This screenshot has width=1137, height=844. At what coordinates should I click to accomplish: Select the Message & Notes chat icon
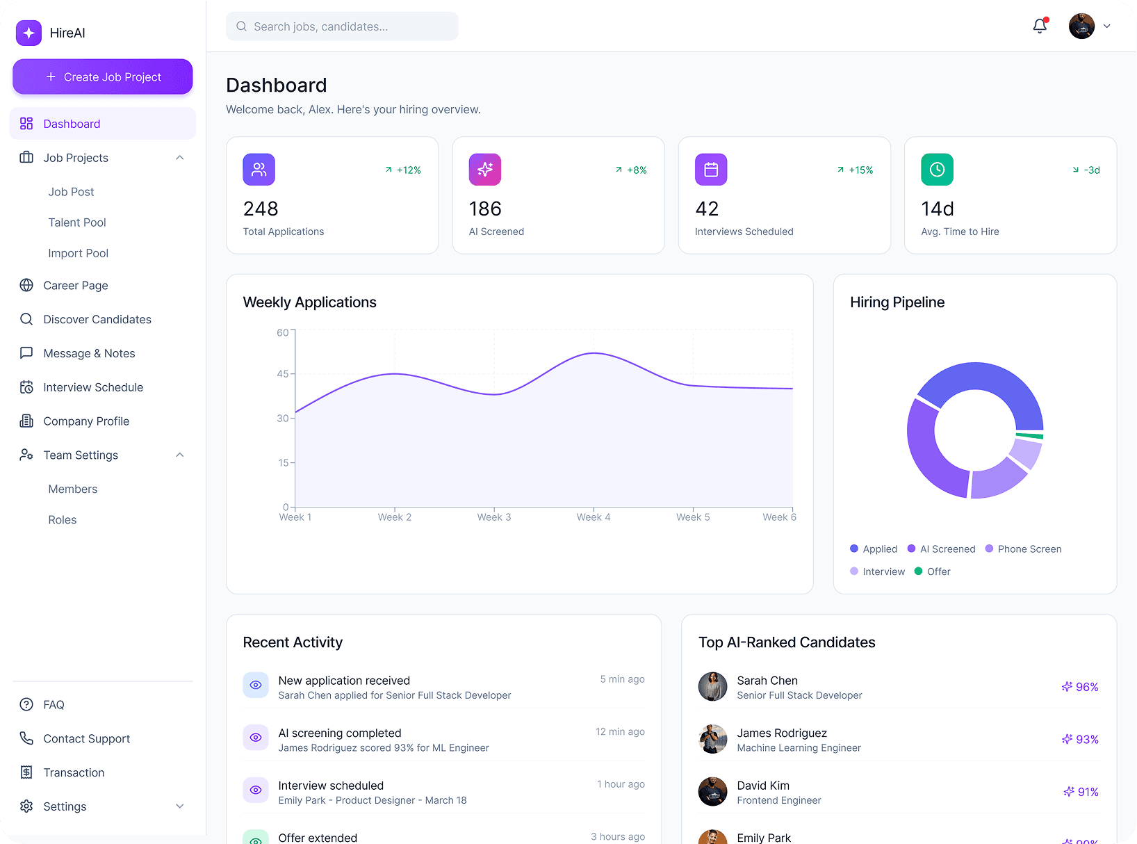coord(26,352)
